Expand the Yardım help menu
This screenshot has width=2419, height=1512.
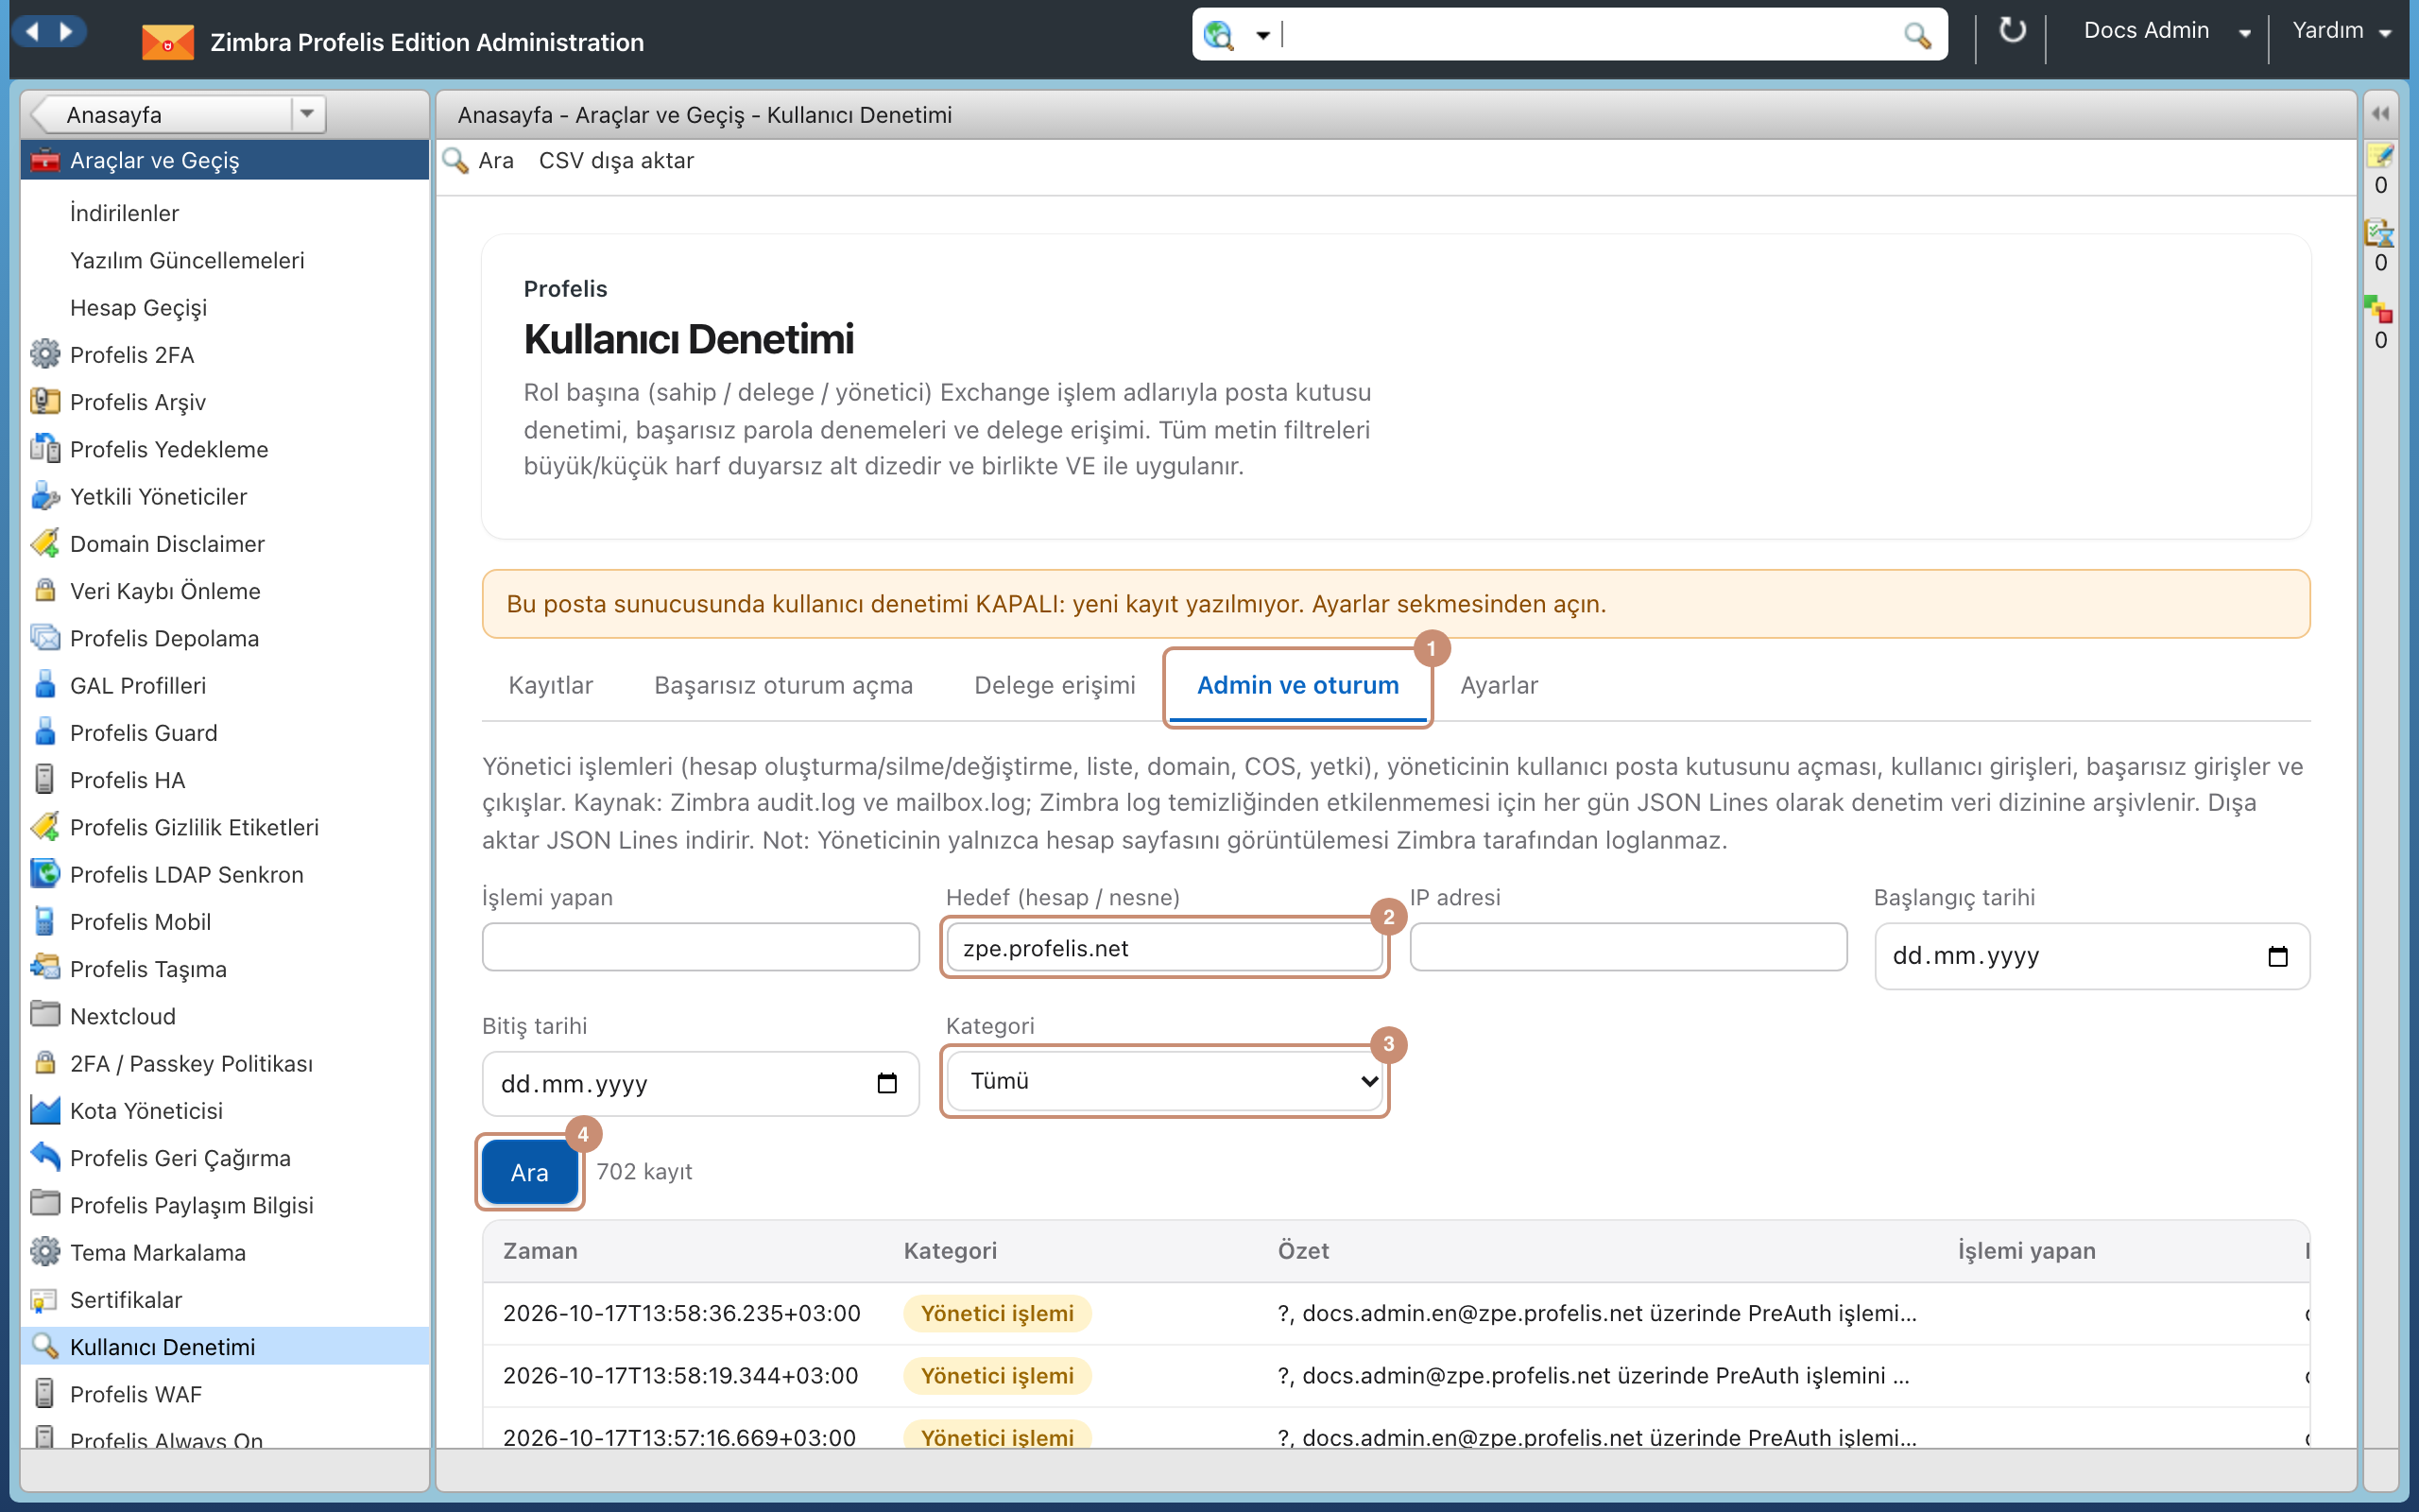pyautogui.click(x=2385, y=33)
